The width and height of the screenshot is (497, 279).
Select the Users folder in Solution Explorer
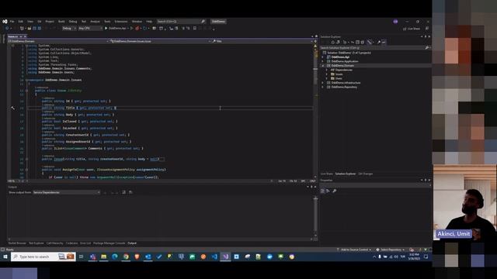(339, 78)
